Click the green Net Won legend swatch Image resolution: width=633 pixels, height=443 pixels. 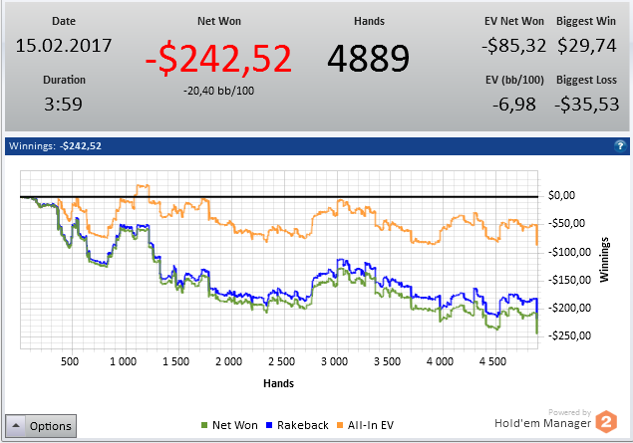[x=204, y=425]
